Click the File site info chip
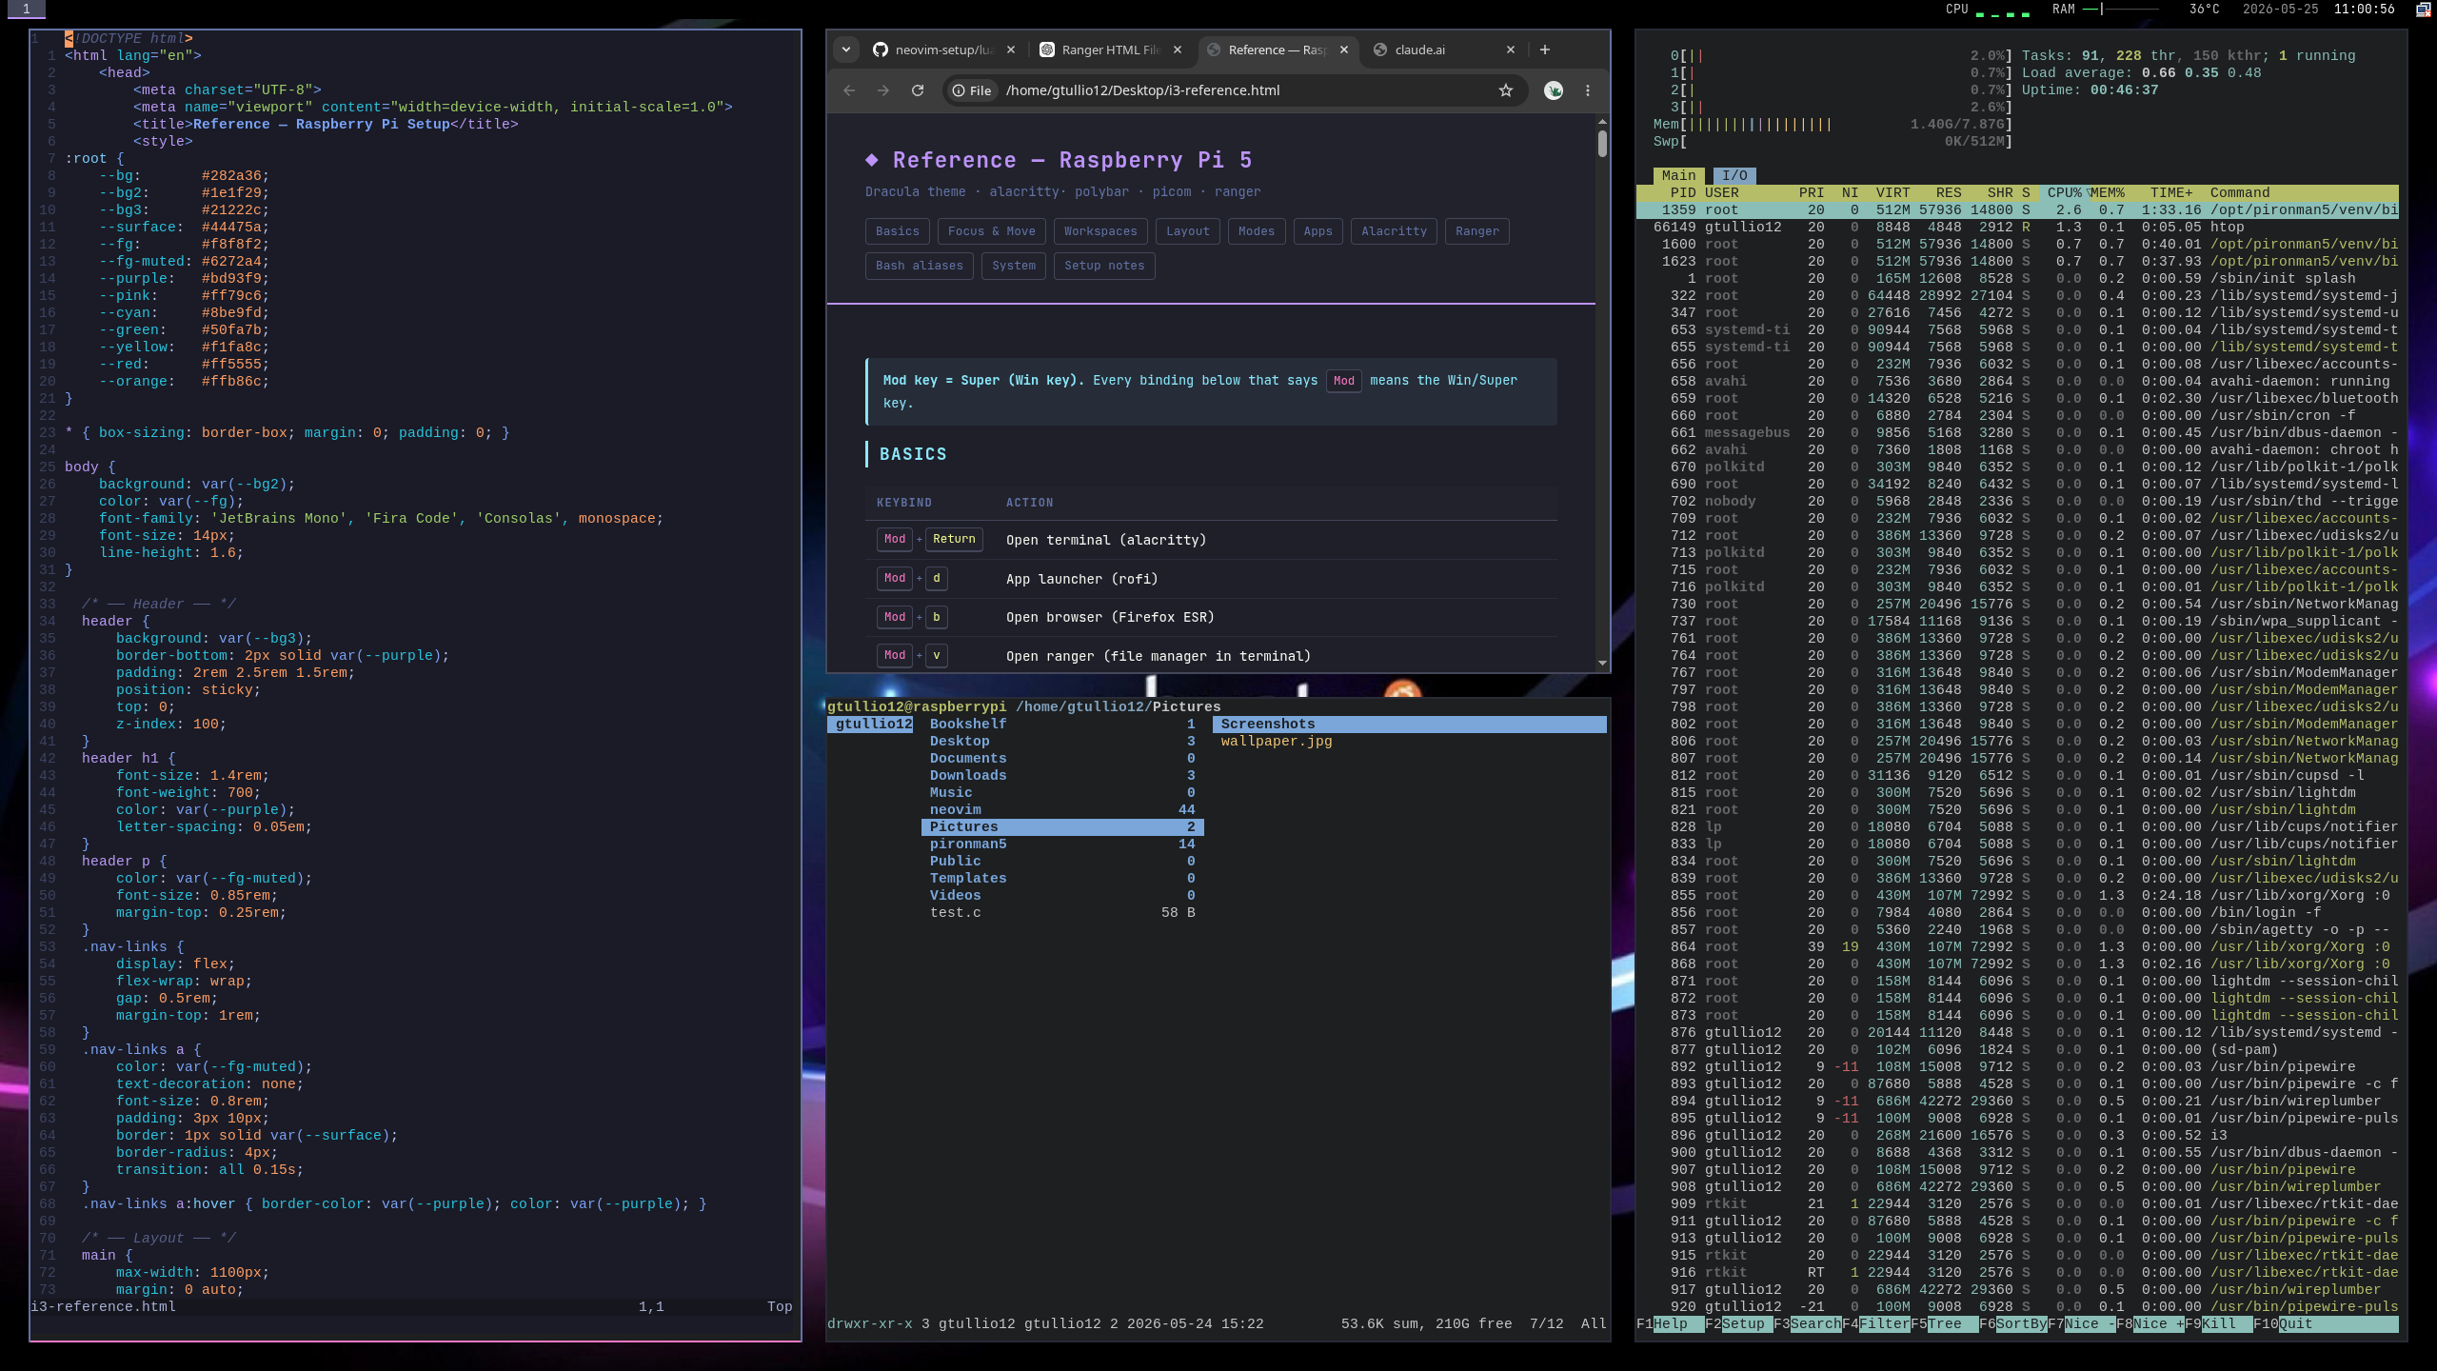Image resolution: width=2437 pixels, height=1371 pixels. click(972, 90)
